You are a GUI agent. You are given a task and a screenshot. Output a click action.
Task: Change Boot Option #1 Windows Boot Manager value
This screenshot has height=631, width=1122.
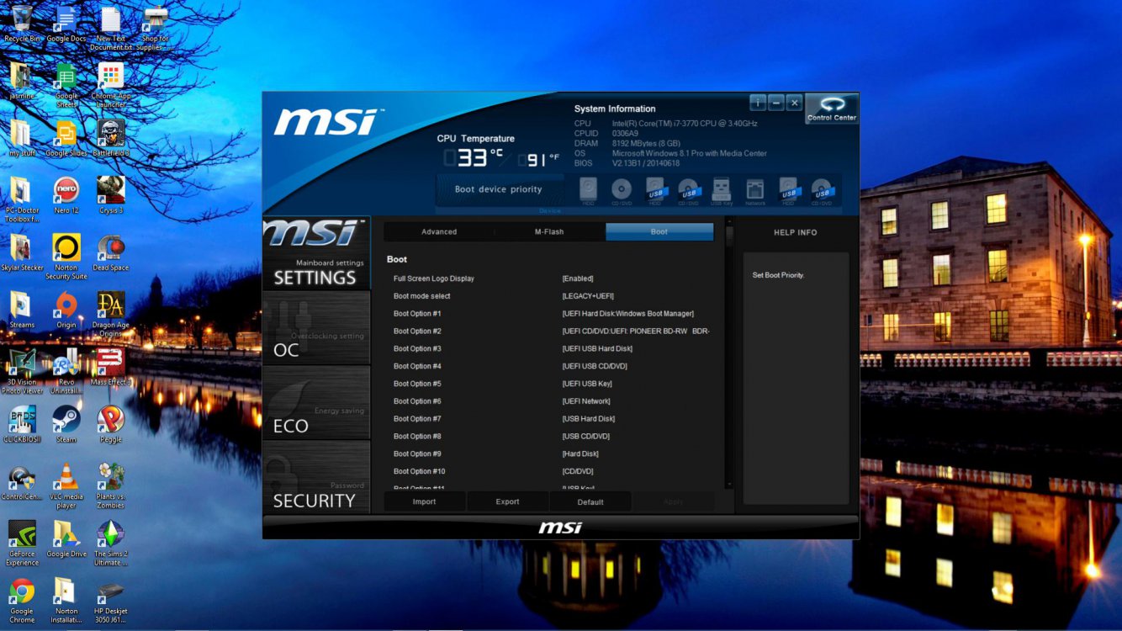pyautogui.click(x=627, y=314)
